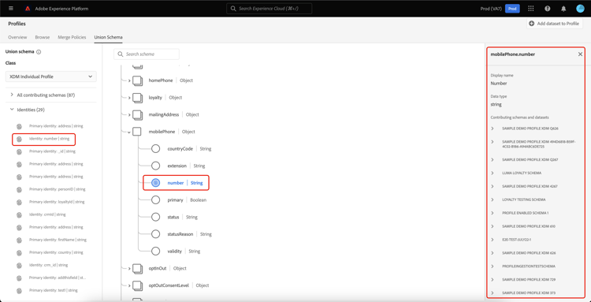
Task: Expand the PROFILEINGESTIONTESTSCHEMA entry
Action: 492,267
